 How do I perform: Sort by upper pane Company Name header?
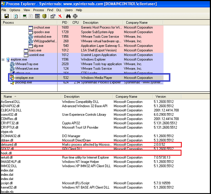click(143, 22)
